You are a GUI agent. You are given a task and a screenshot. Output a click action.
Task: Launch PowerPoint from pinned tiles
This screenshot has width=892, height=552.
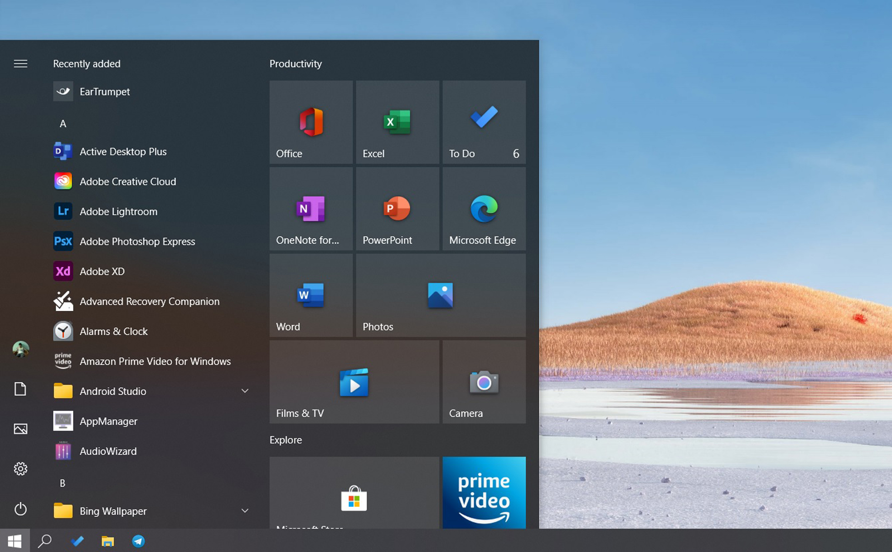pos(398,208)
